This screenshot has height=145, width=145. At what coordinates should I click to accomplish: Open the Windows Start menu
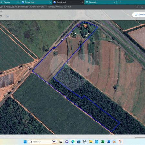25,142
